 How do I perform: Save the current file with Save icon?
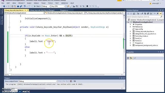click(x=18, y=6)
